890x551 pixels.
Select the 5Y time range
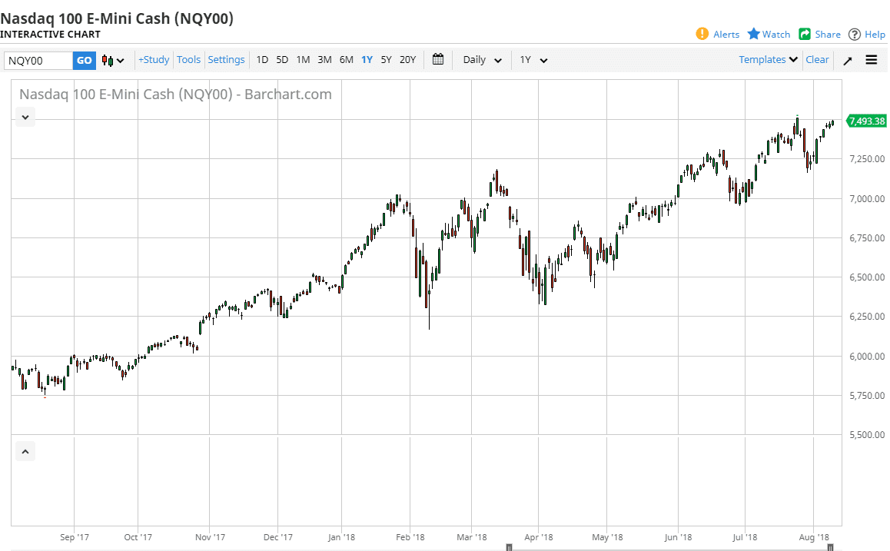tap(386, 60)
